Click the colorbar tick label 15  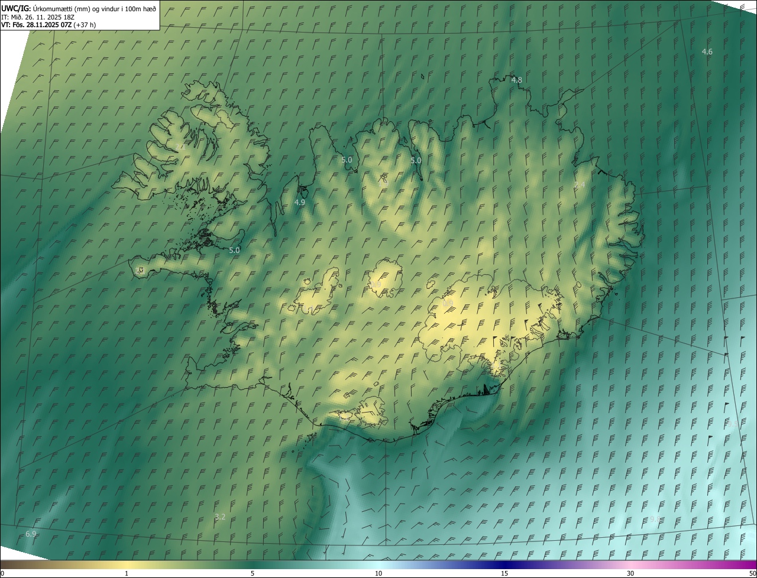pyautogui.click(x=504, y=573)
